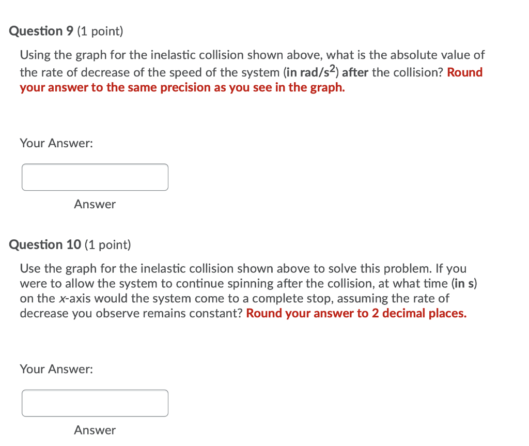Select the red rounding instruction text in Question 10
This screenshot has width=529, height=446.
point(357,313)
